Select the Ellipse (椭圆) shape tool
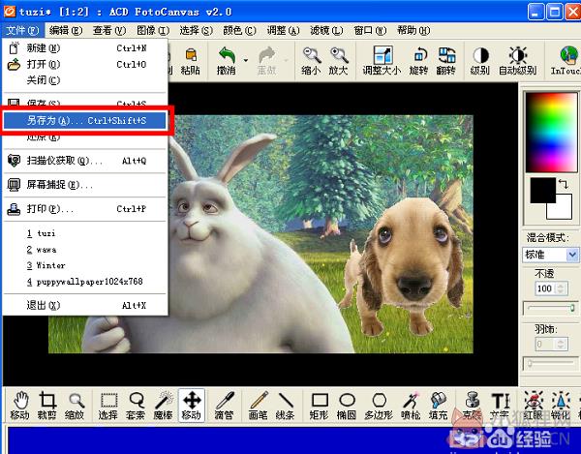The image size is (581, 454). click(347, 406)
